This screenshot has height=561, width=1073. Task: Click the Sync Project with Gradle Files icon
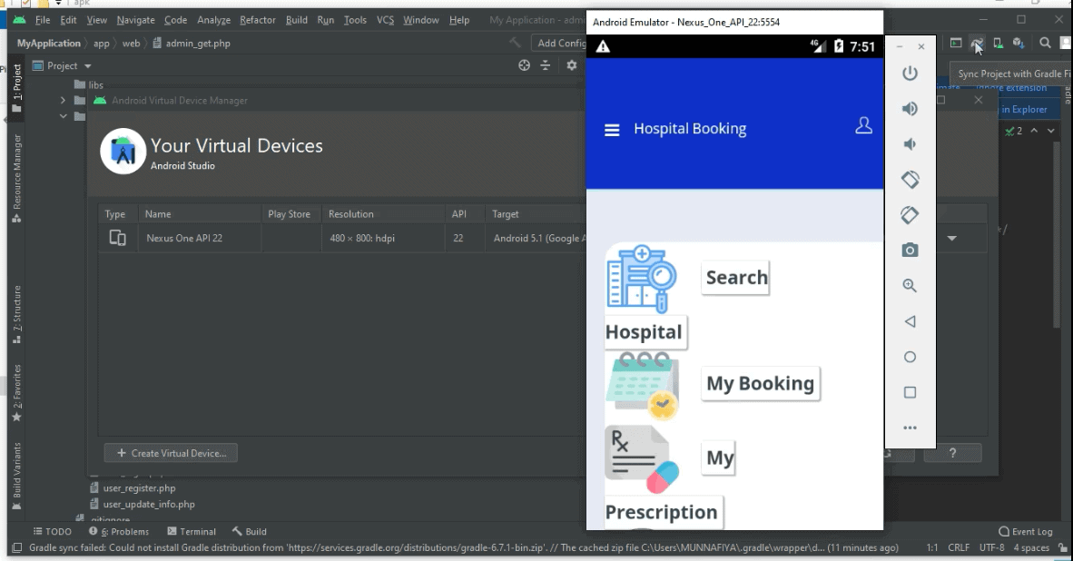point(976,43)
